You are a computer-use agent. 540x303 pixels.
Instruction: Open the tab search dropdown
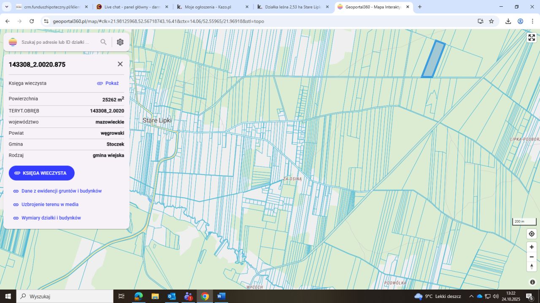[x=7, y=7]
